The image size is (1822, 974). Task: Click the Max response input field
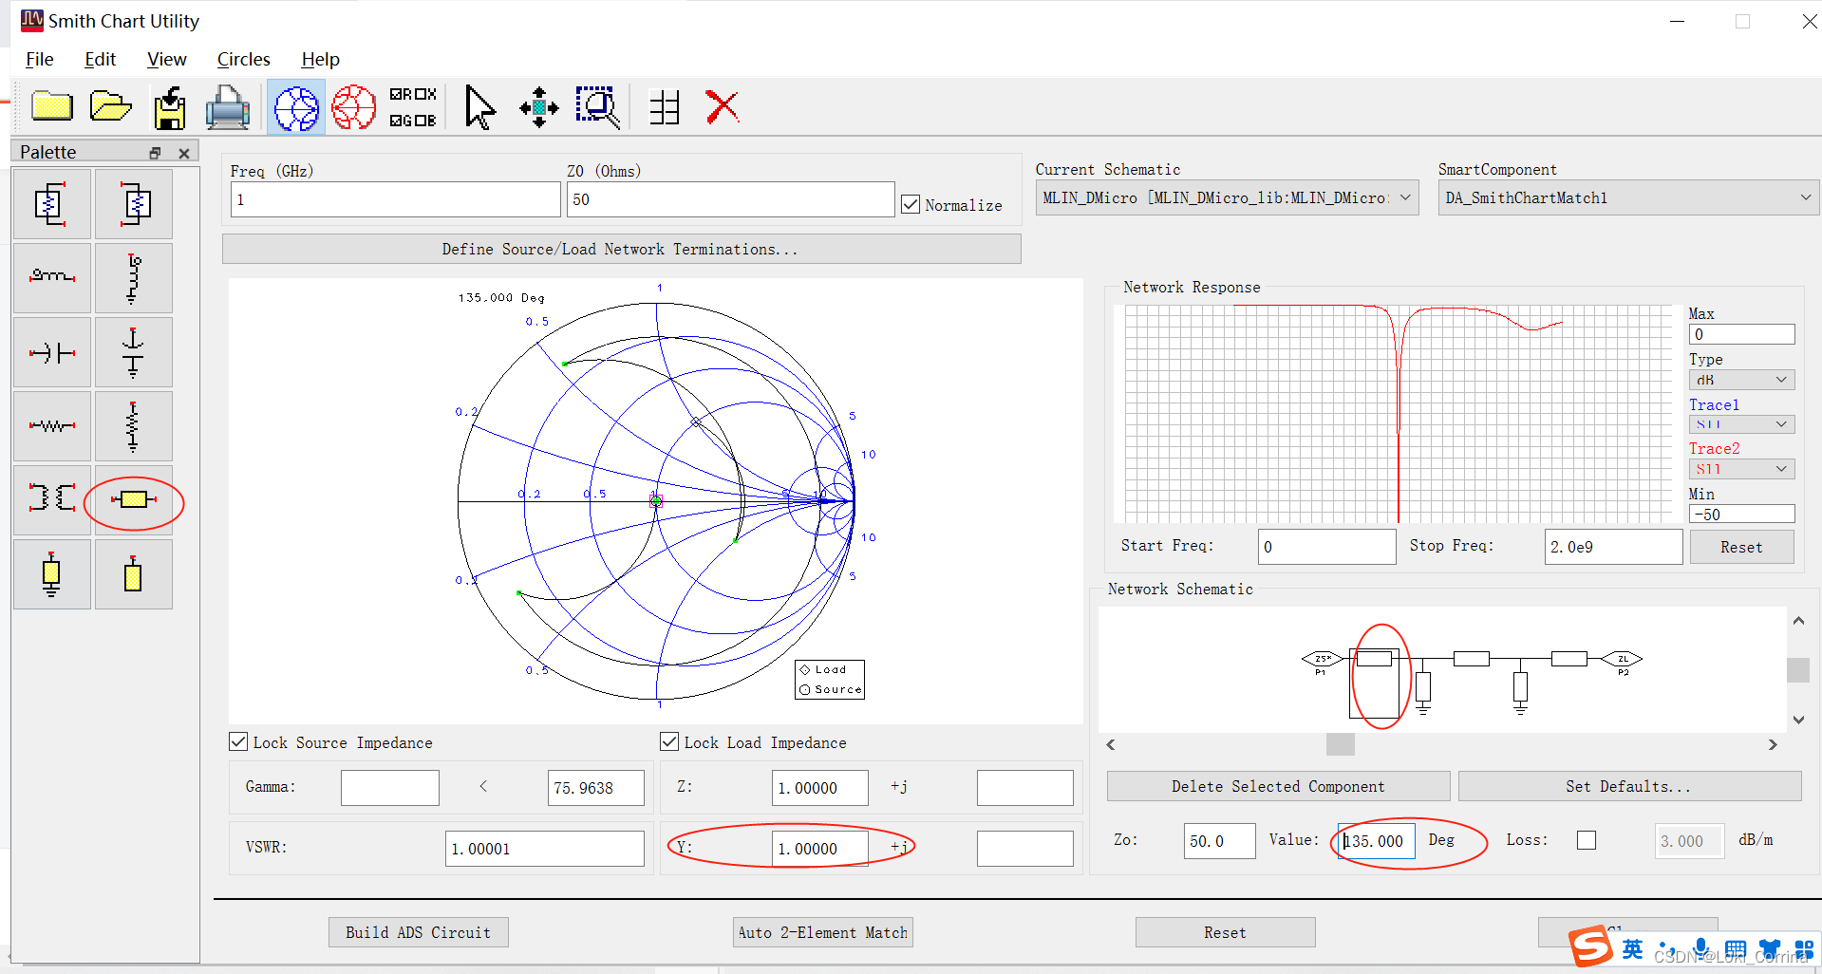(1741, 334)
